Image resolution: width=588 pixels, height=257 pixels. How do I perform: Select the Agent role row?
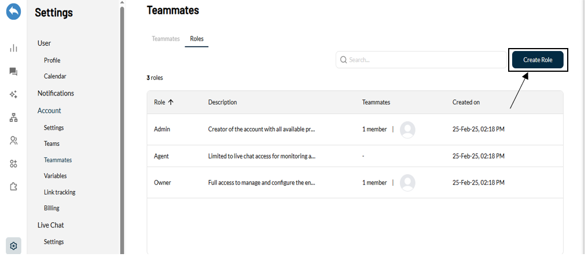point(355,156)
